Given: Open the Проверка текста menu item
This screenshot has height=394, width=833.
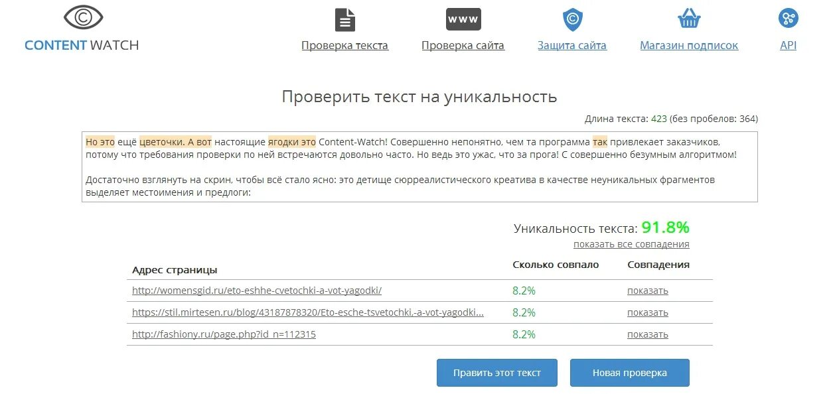Looking at the screenshot, I should tap(344, 46).
